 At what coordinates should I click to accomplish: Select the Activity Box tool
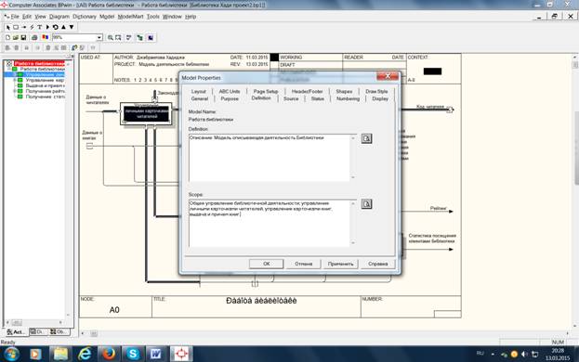point(16,27)
